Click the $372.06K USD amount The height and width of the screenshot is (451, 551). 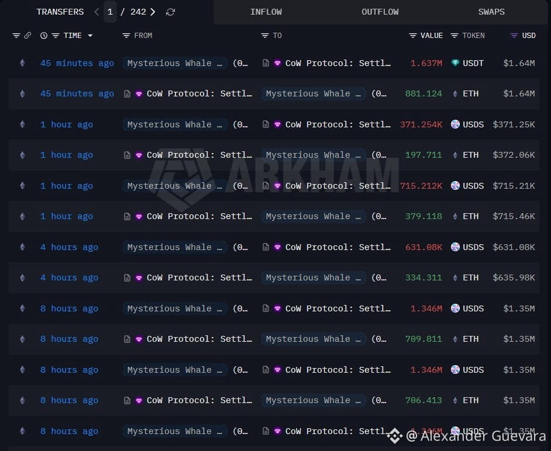point(514,155)
